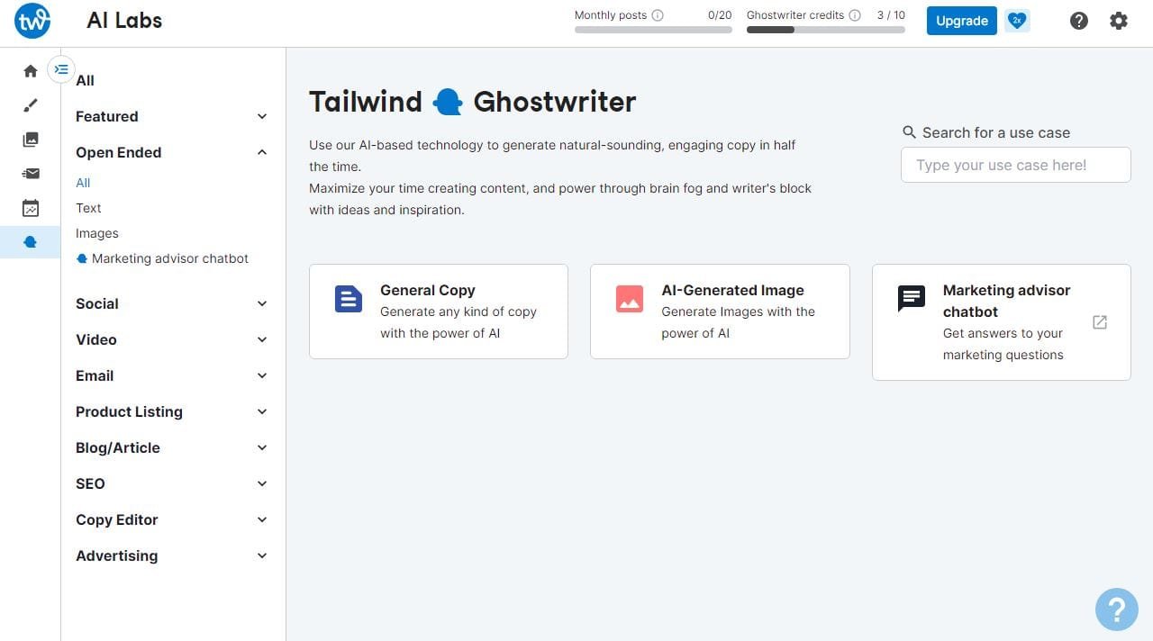Click the Upgrade button
Viewport: 1153px width, 641px height.
tap(961, 21)
